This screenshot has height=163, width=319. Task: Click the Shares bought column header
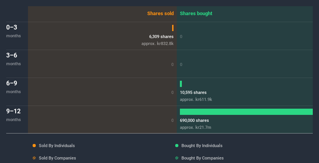coord(196,14)
